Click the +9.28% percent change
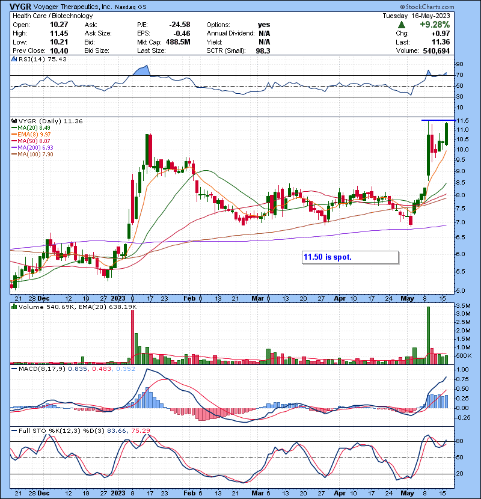The height and width of the screenshot is (499, 481). click(x=435, y=25)
